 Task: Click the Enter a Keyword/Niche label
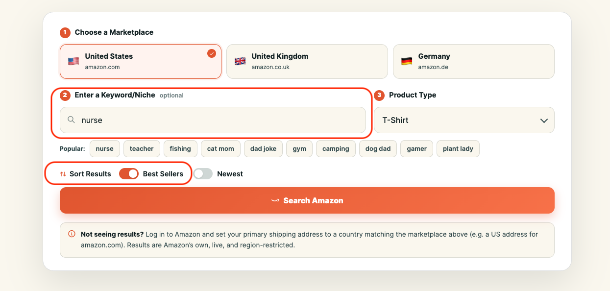click(115, 95)
